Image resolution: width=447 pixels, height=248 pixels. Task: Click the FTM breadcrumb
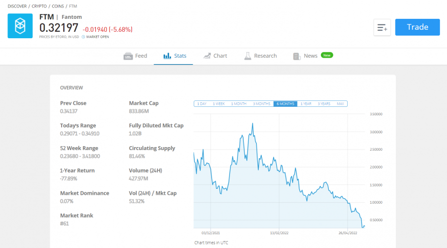(x=73, y=6)
